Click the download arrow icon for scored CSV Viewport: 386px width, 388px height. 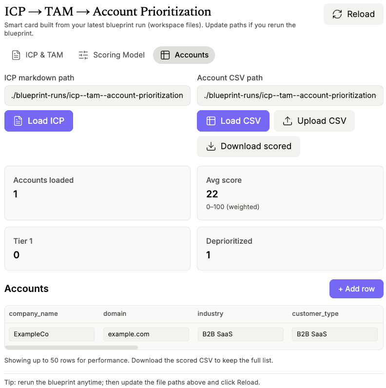pyautogui.click(x=211, y=146)
